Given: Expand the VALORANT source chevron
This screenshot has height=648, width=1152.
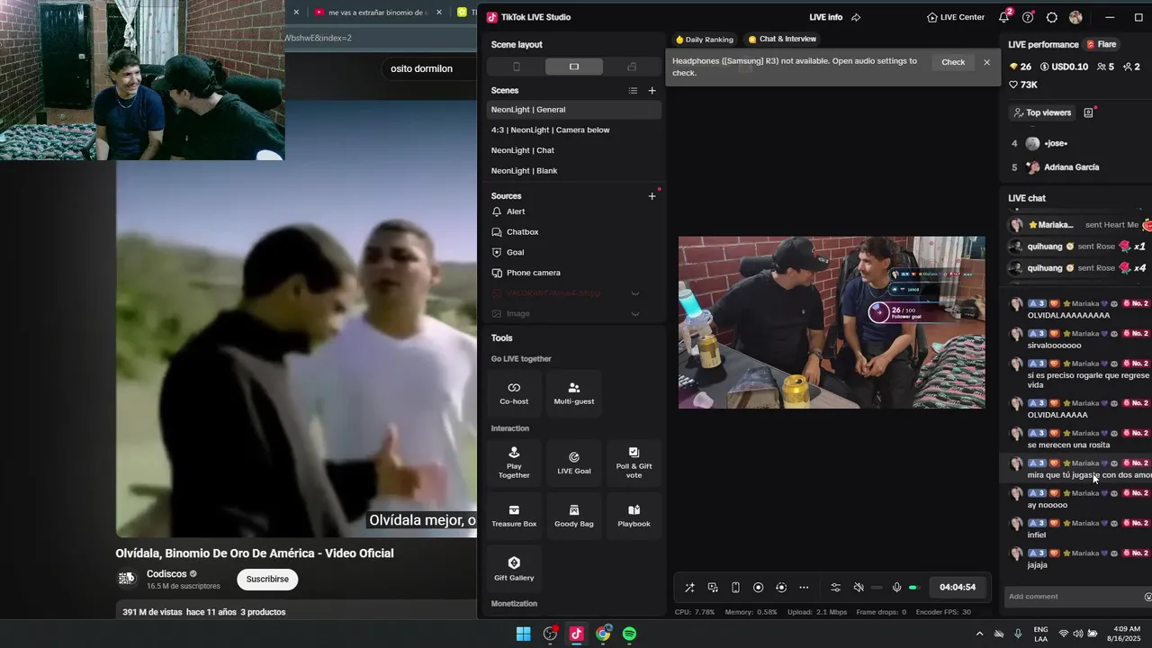Looking at the screenshot, I should (x=635, y=293).
